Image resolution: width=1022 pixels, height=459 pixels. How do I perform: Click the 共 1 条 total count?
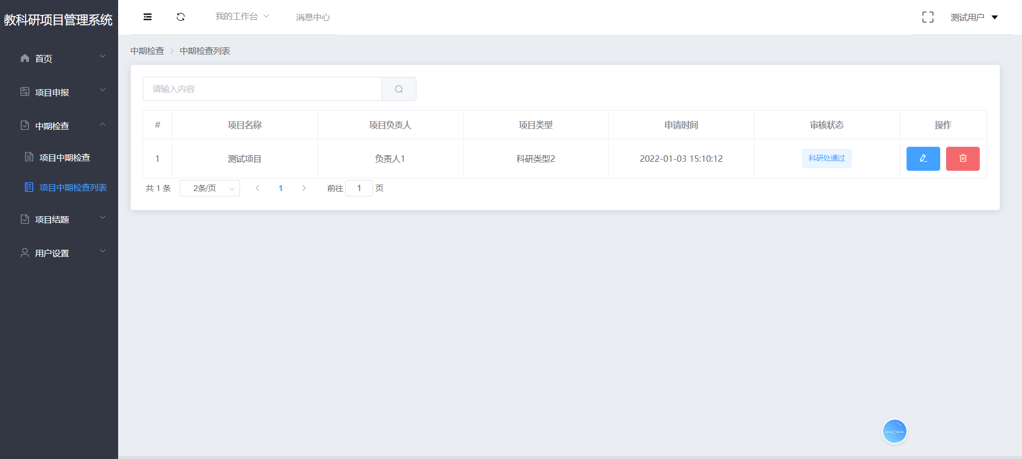[x=158, y=188]
